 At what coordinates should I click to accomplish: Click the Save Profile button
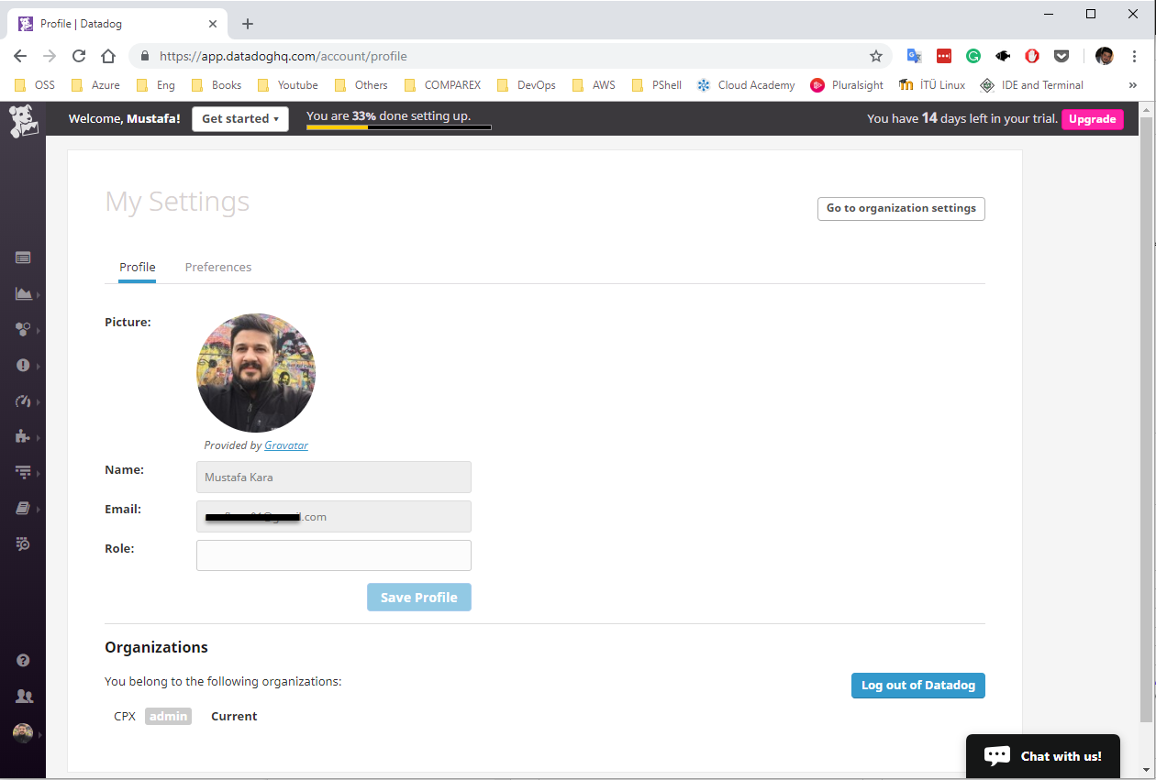coord(419,598)
